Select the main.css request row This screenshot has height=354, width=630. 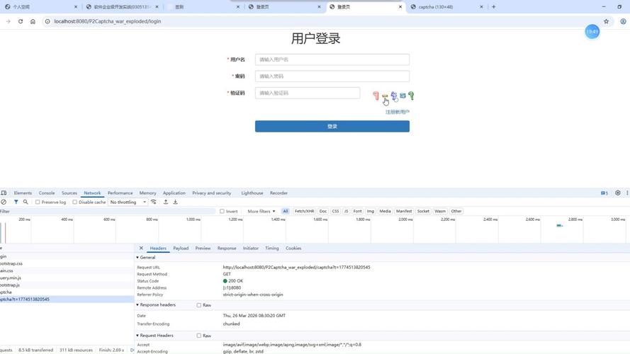67,271
